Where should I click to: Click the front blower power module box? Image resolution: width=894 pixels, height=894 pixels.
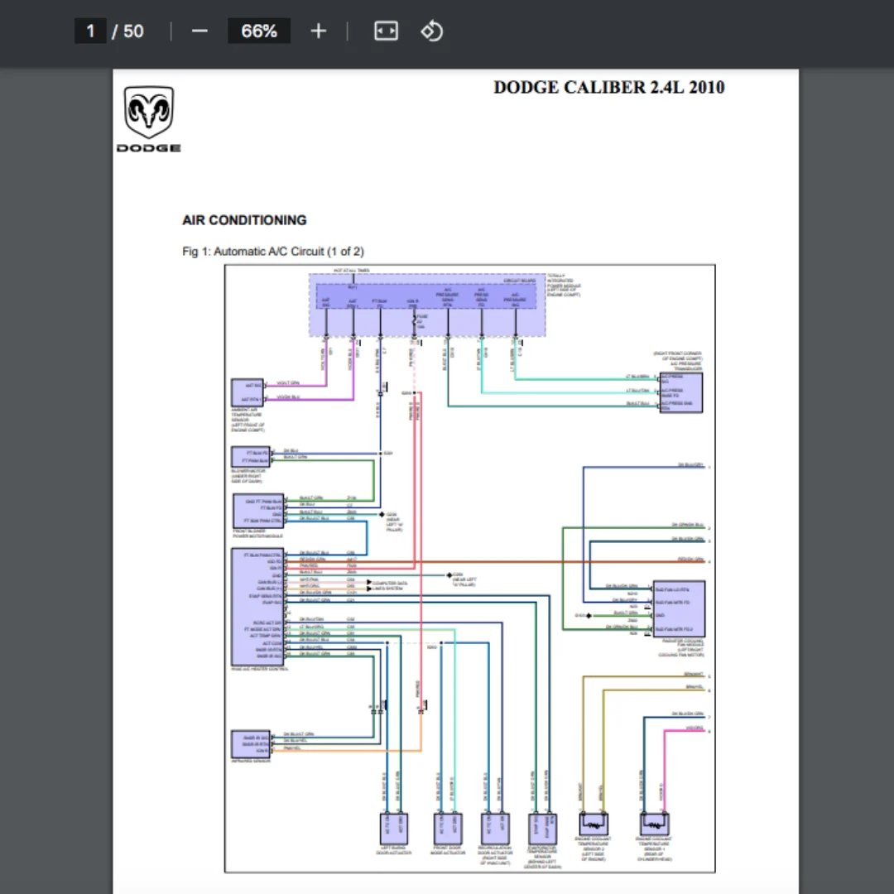coord(258,511)
